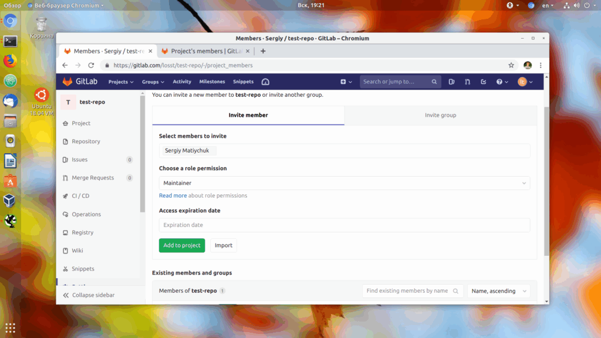The width and height of the screenshot is (601, 338).
Task: Go to Activity in the navbar
Action: tap(182, 82)
